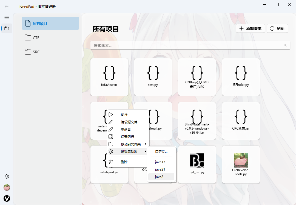
Task: Click the back arrow in title bar
Action: (x=7, y=7)
